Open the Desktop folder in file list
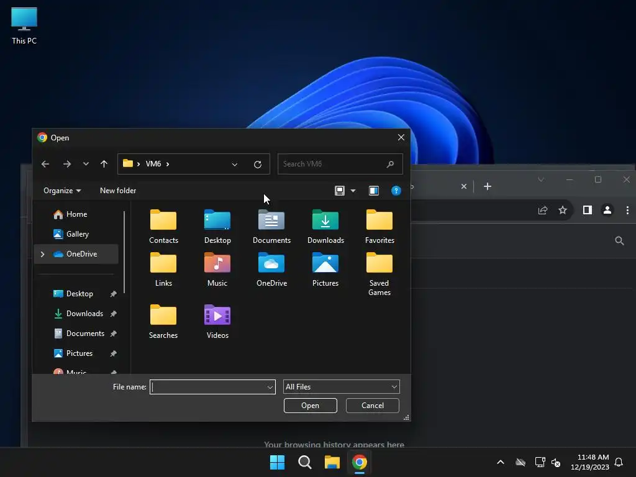This screenshot has width=636, height=477. (217, 226)
